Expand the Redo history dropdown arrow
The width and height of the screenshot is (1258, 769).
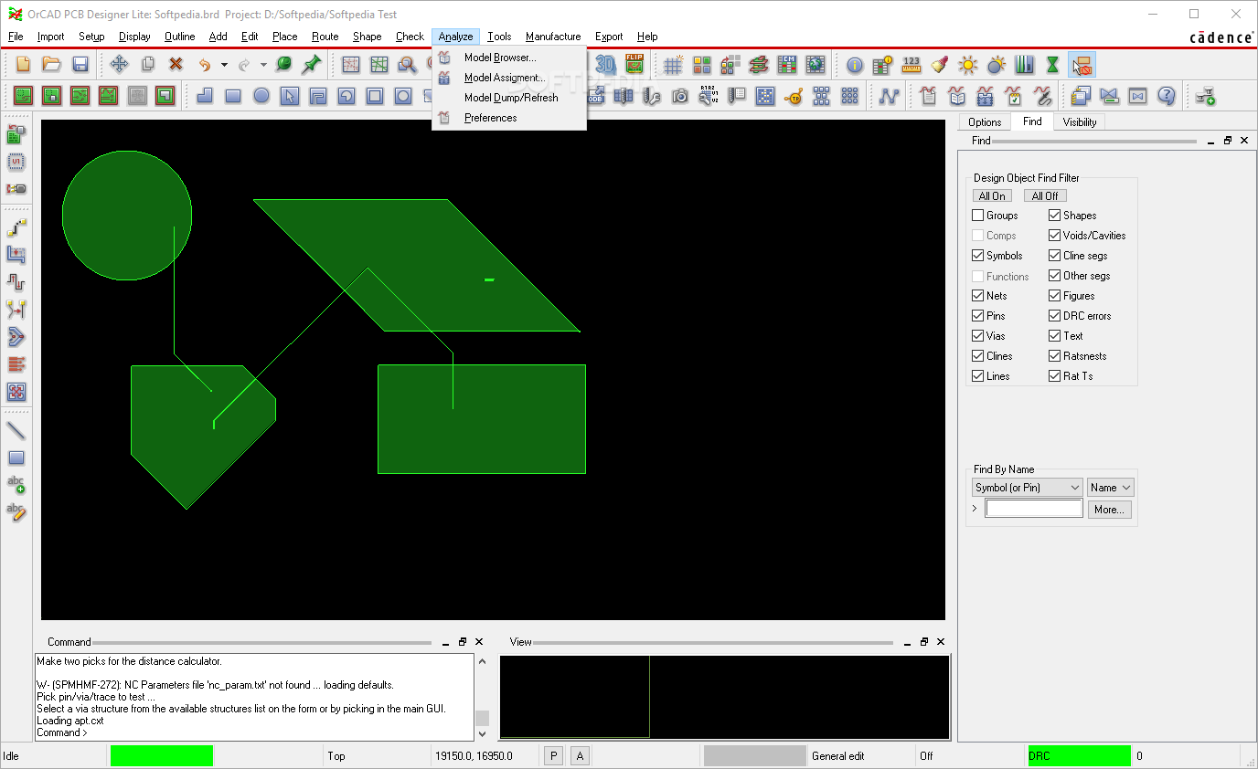[x=263, y=65]
